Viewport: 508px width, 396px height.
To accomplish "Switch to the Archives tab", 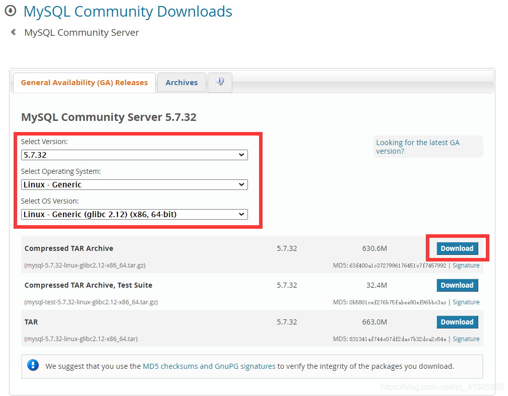I will coord(181,83).
